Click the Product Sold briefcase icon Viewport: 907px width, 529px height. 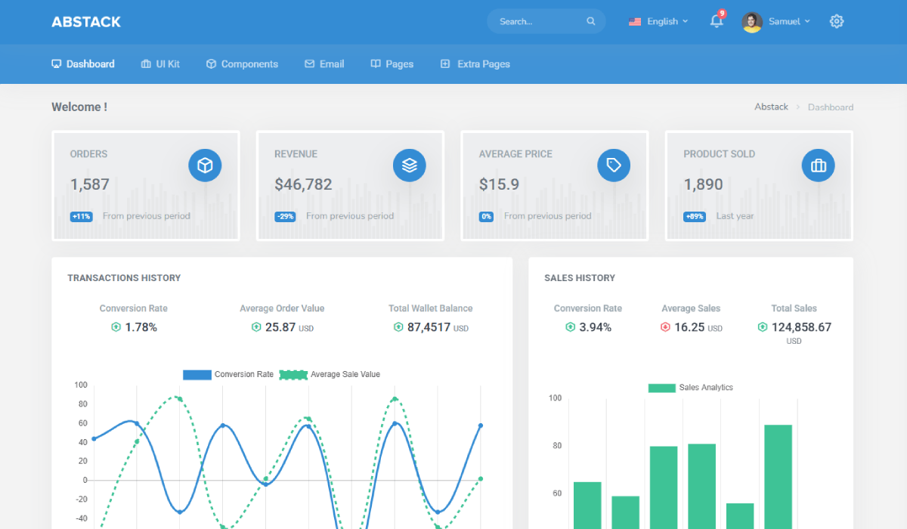[x=819, y=165]
